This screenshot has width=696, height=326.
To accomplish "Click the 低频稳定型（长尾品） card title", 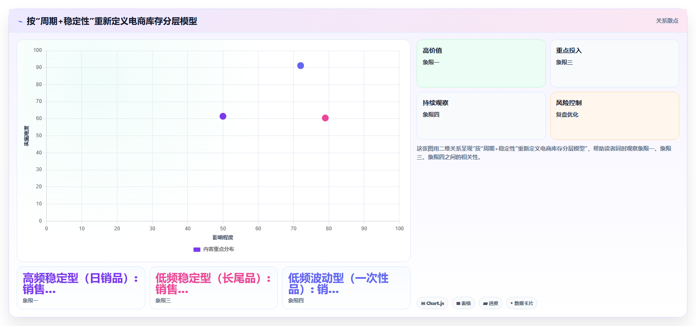I will [x=213, y=284].
